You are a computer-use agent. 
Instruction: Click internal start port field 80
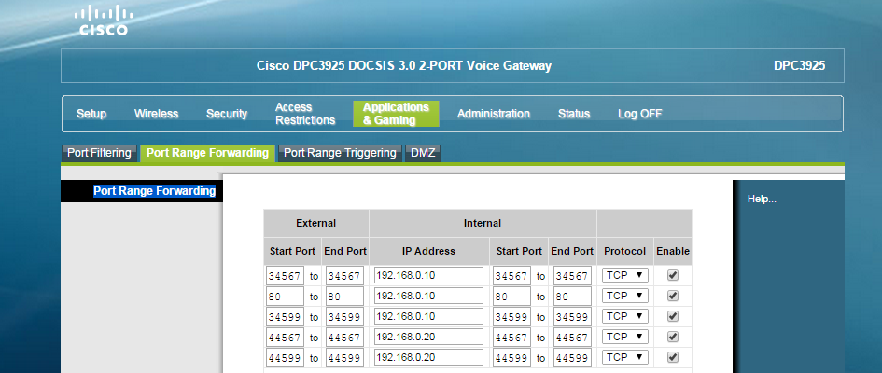pos(511,296)
